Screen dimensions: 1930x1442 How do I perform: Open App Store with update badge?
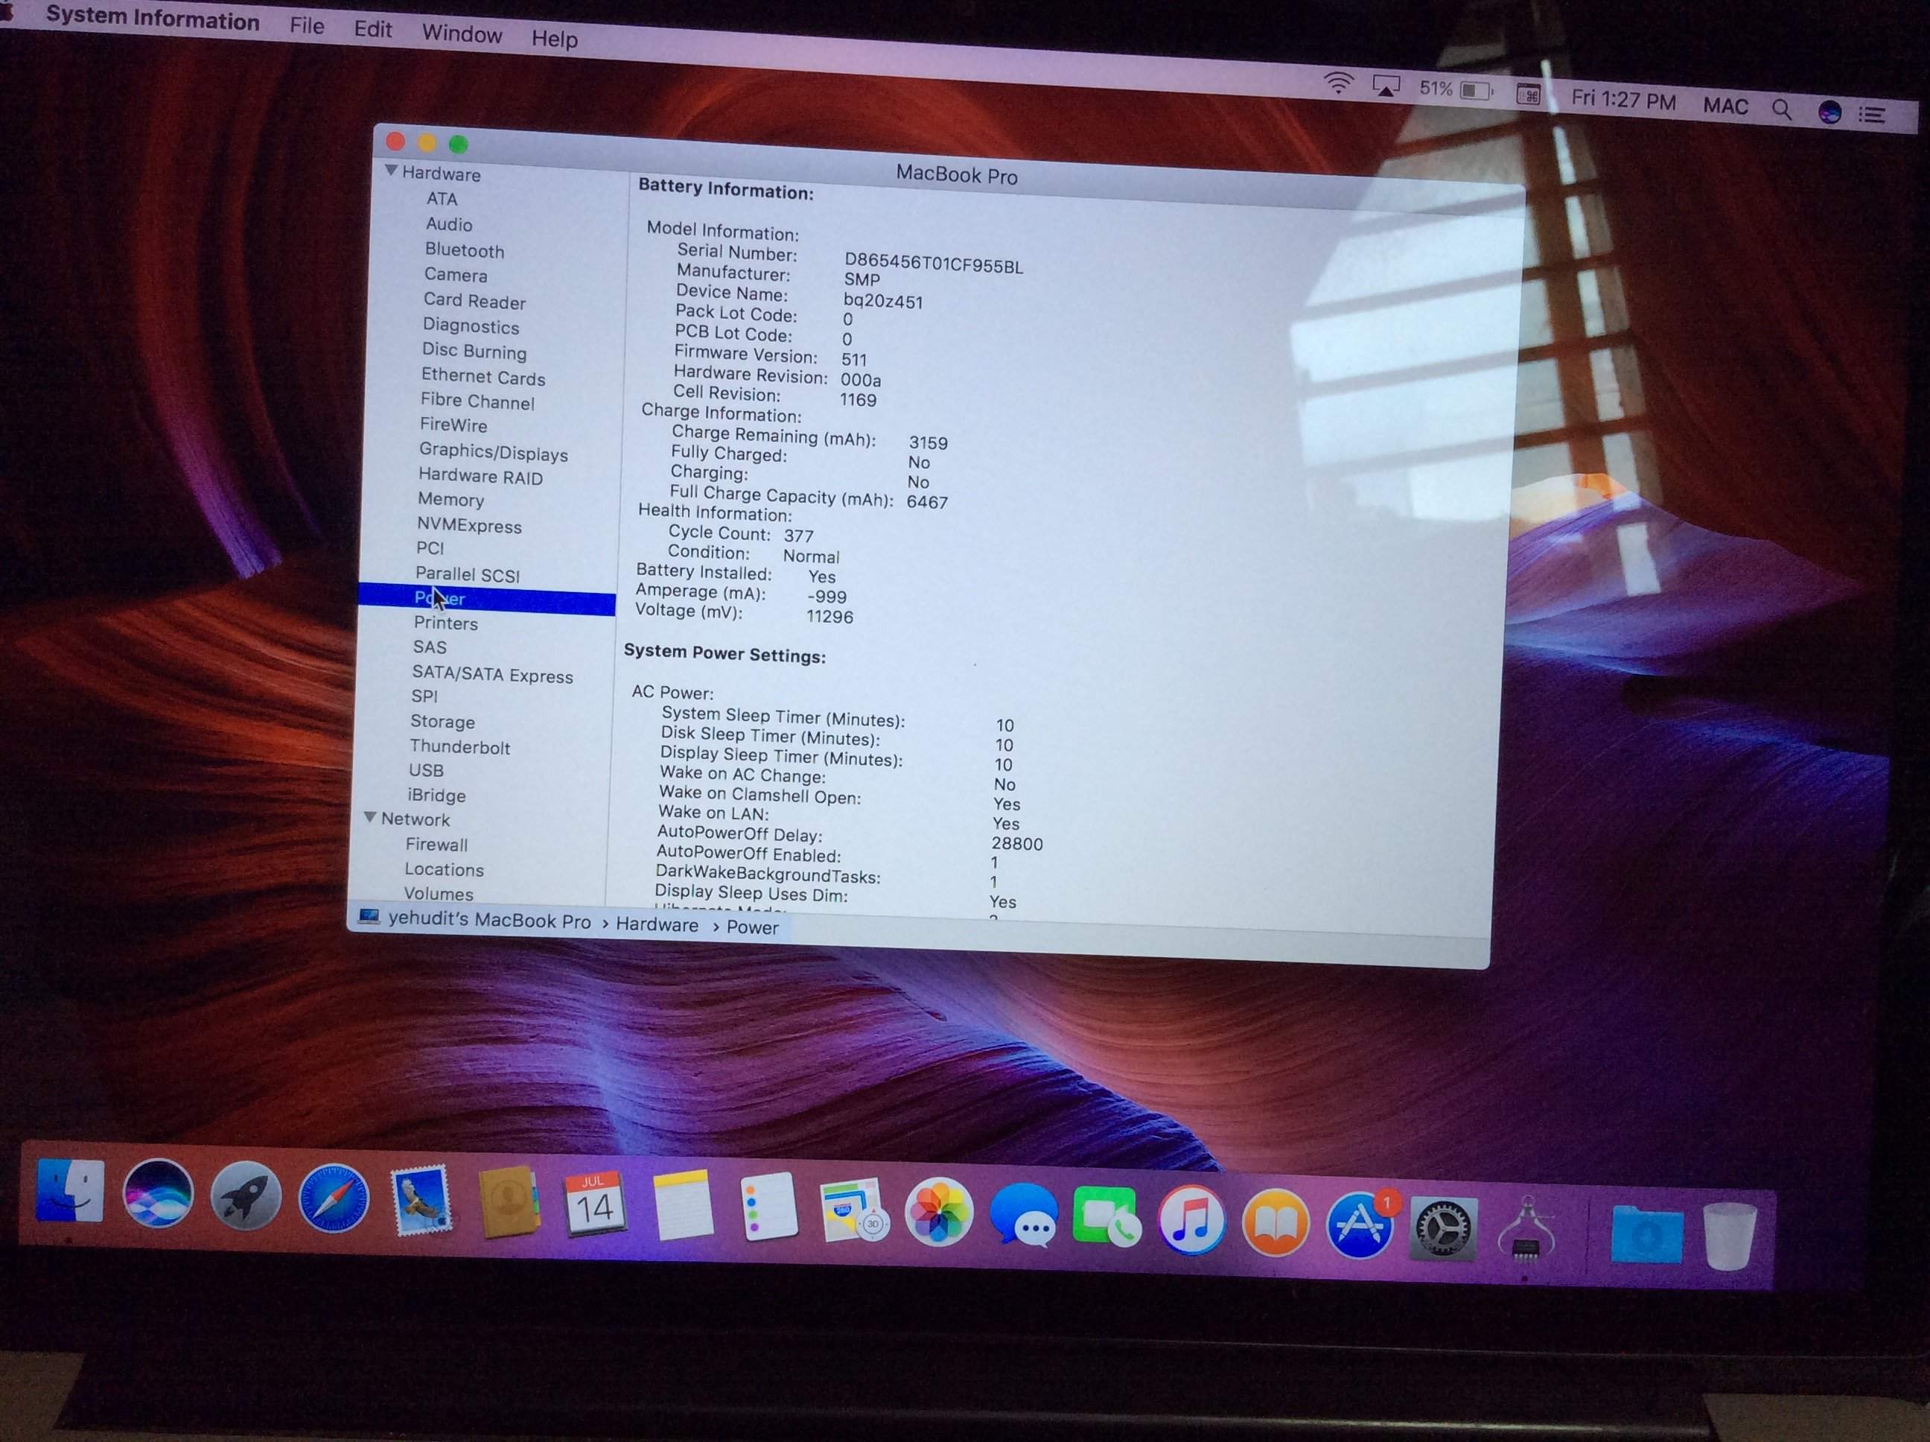point(1360,1224)
